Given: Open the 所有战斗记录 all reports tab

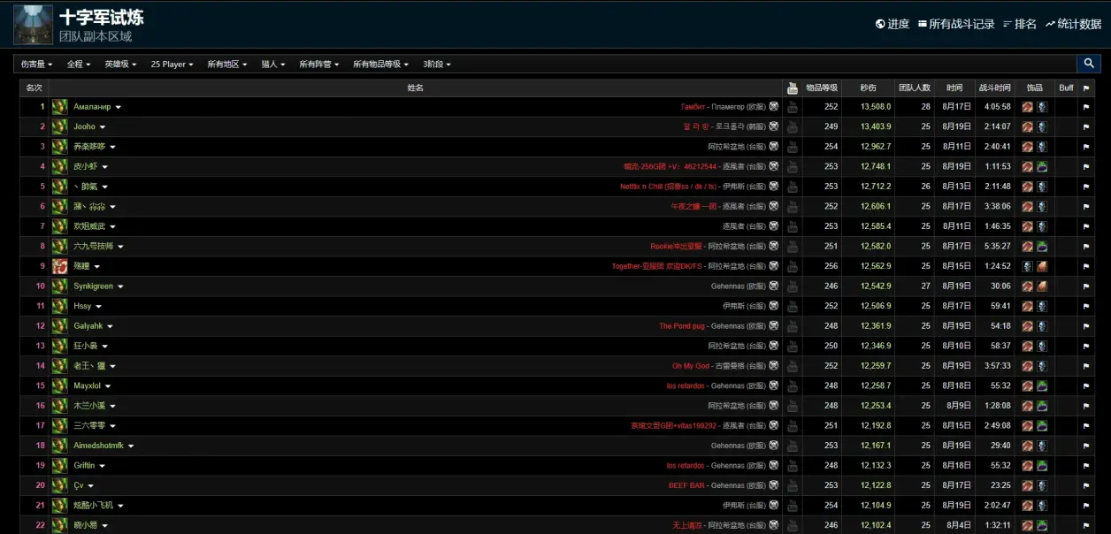Looking at the screenshot, I should [956, 24].
